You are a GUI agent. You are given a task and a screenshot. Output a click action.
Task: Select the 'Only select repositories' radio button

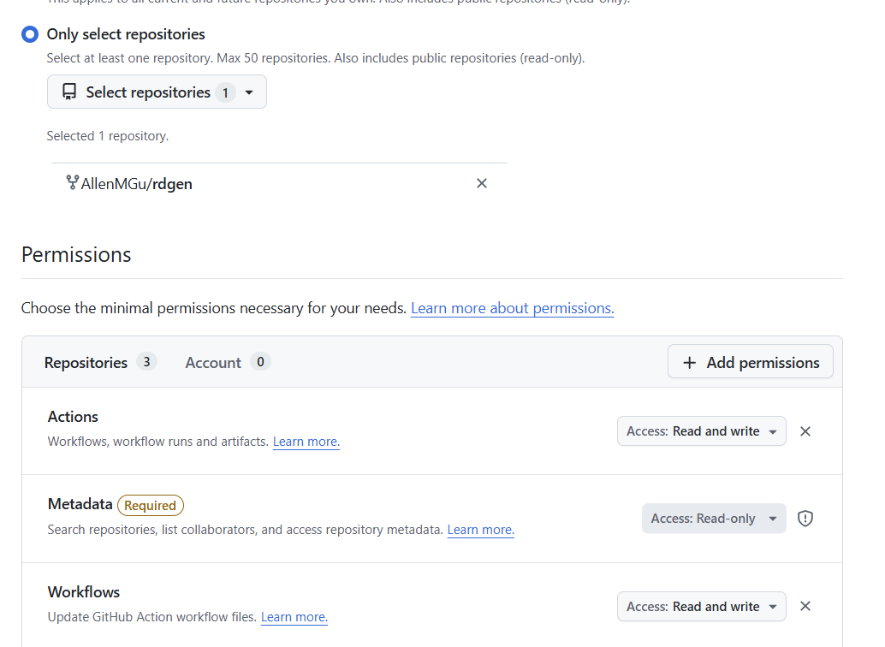pos(31,34)
